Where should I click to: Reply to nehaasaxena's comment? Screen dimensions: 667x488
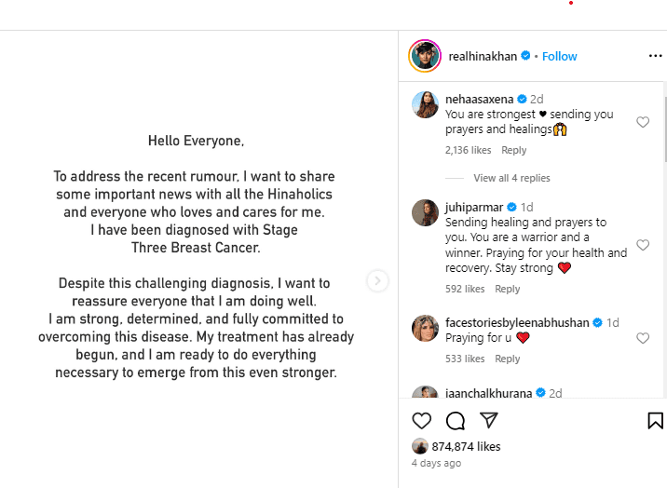pos(513,150)
